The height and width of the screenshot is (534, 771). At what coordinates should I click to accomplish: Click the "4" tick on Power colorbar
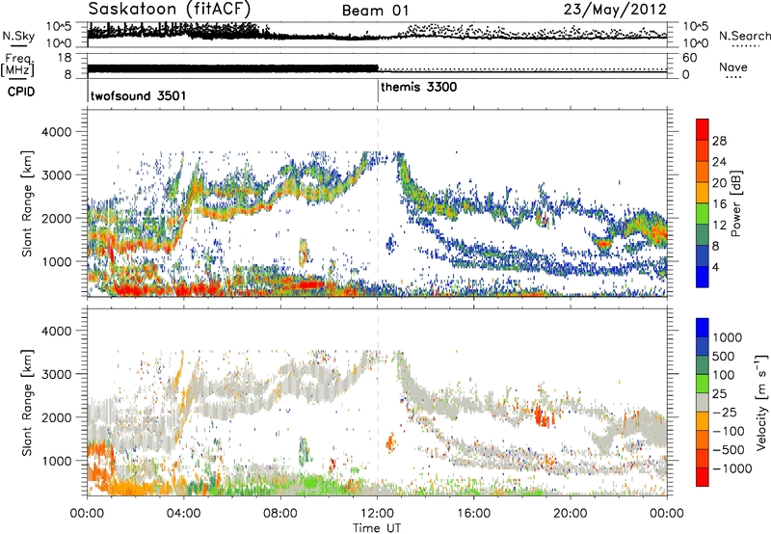715,267
